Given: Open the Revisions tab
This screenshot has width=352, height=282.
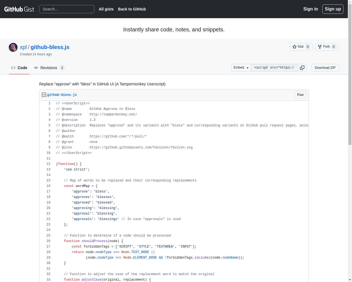Looking at the screenshot, I should (x=49, y=68).
